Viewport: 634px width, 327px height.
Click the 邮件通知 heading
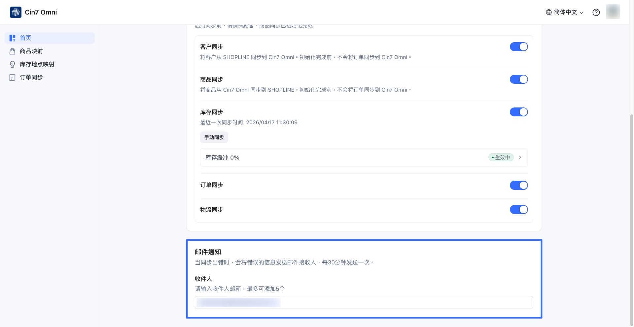tap(208, 252)
